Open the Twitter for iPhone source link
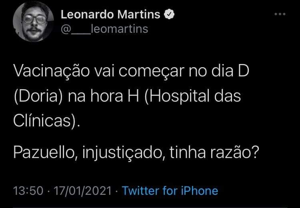Viewport: 300px width, 208px height. [x=170, y=191]
